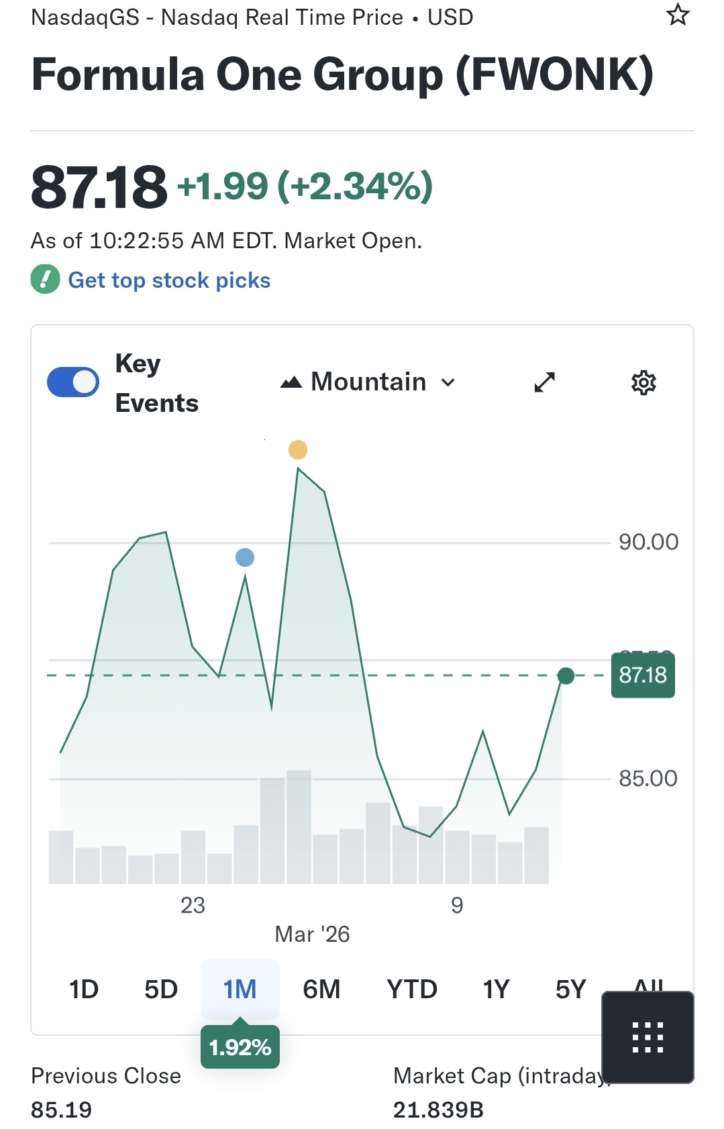
Task: Click the NasdaqGS Real Time Price header
Action: tap(252, 17)
